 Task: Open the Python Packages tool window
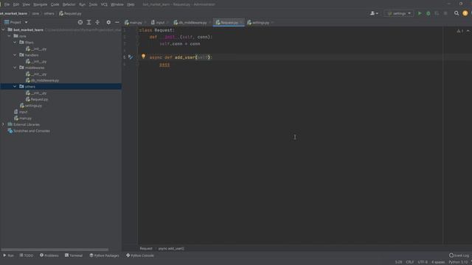point(105,255)
